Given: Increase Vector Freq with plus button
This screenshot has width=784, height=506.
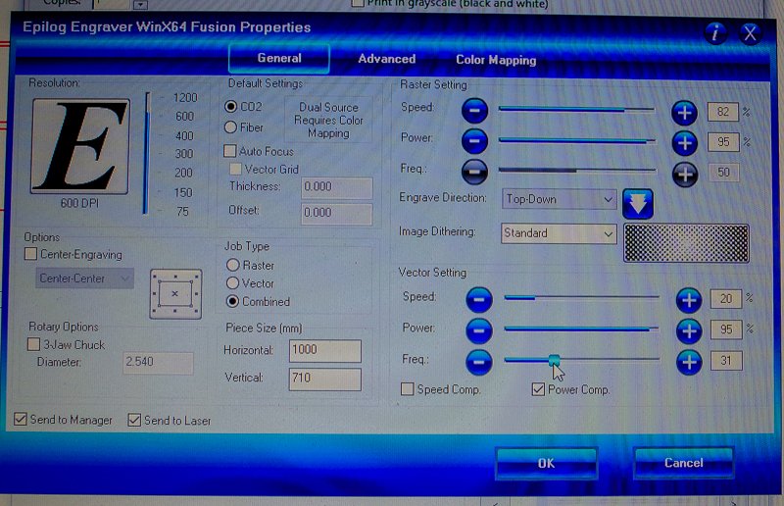Looking at the screenshot, I should pyautogui.click(x=689, y=363).
